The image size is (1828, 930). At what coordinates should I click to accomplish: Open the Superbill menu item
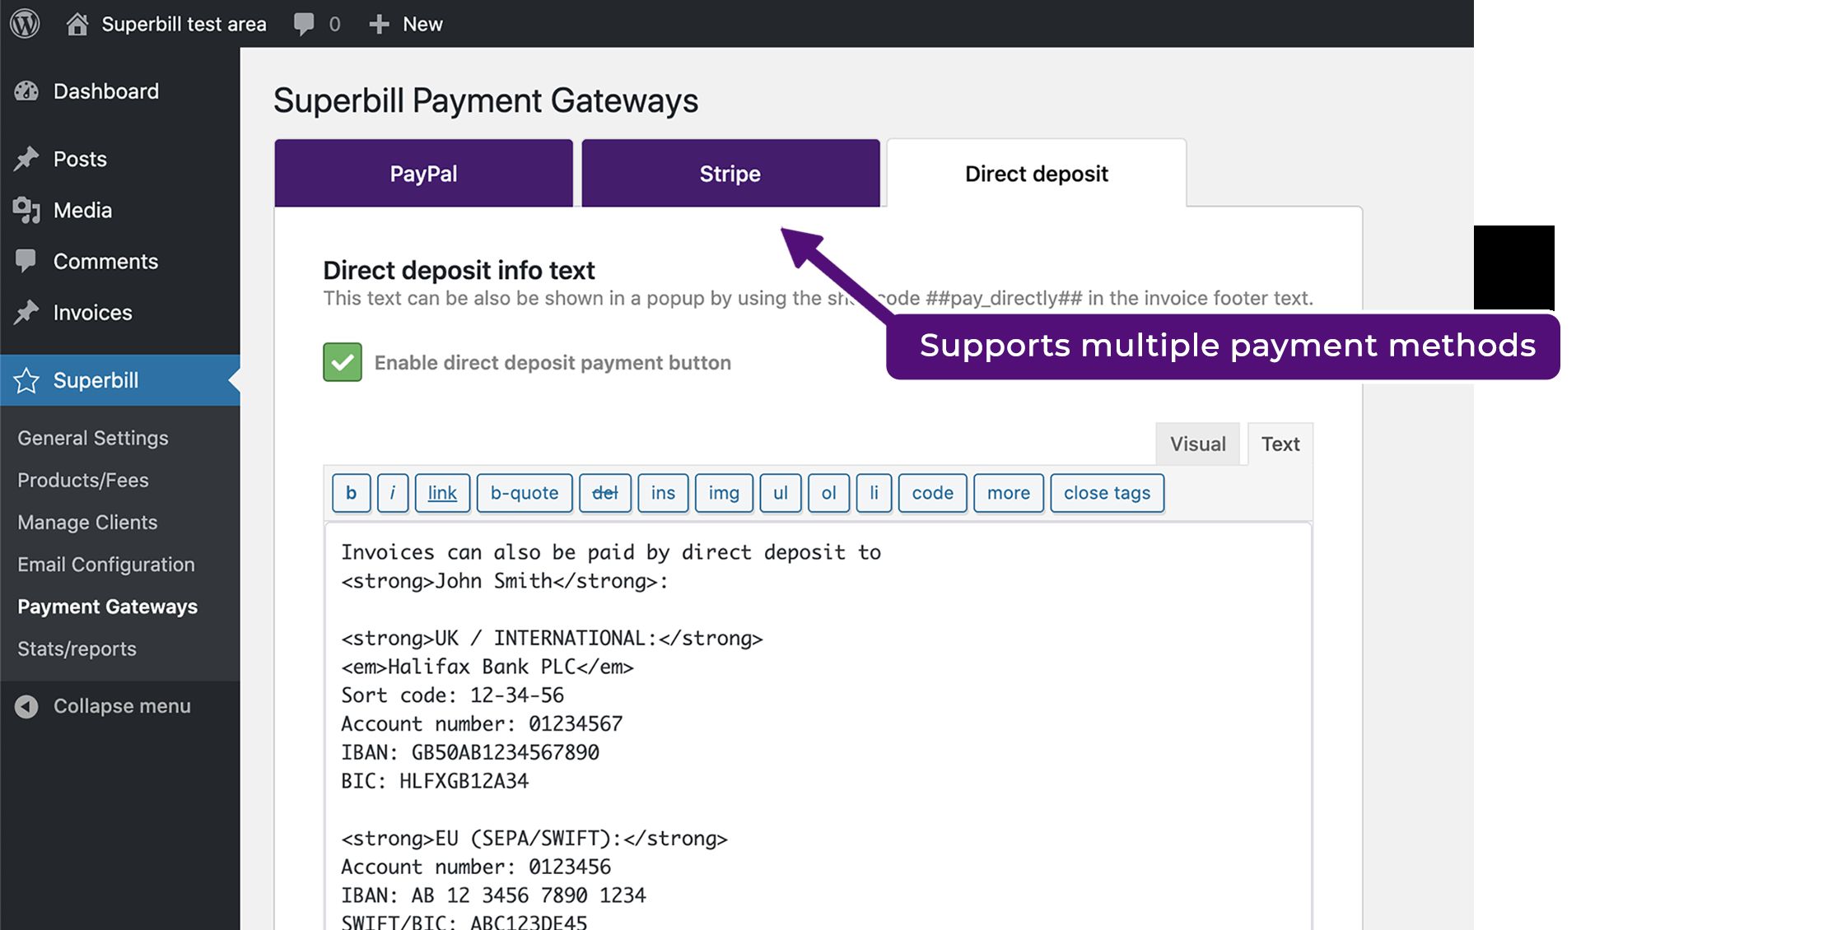(120, 380)
